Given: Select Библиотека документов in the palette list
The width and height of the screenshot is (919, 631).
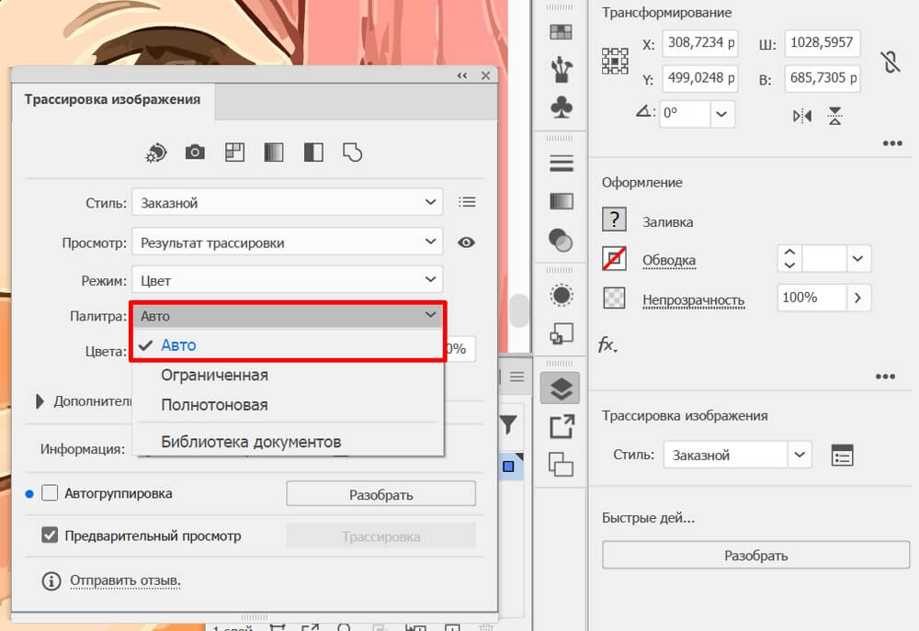Looking at the screenshot, I should [251, 441].
